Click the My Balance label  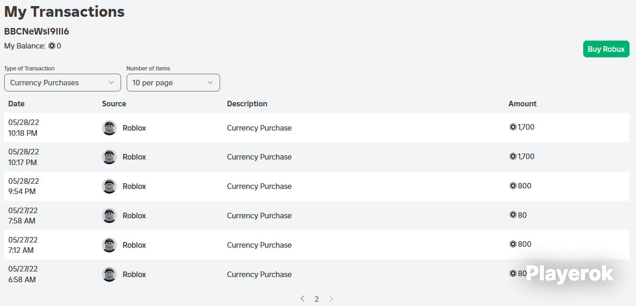click(x=25, y=46)
